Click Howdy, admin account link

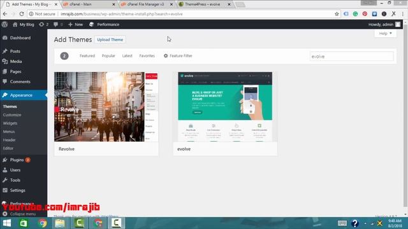click(381, 24)
